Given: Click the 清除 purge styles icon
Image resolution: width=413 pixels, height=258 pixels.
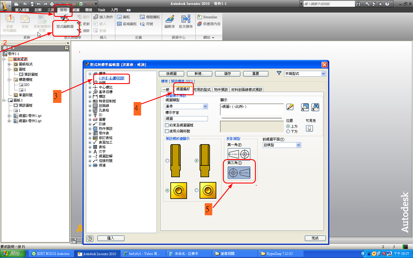Looking at the screenshot, I should [x=83, y=31].
